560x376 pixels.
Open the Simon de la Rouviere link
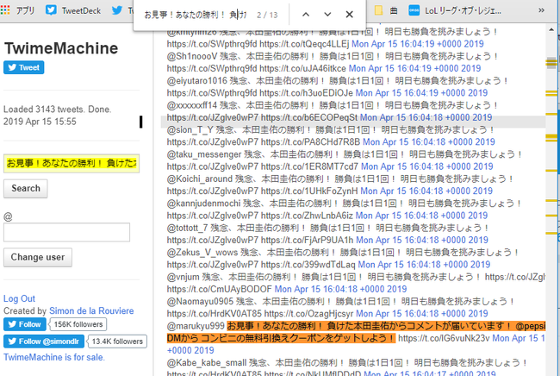tap(91, 311)
